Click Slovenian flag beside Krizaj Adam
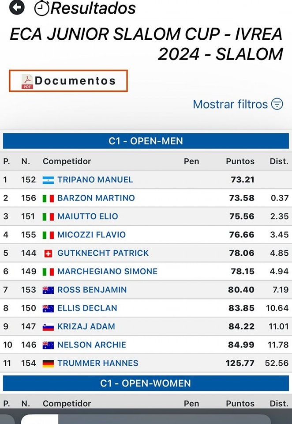This screenshot has width=292, height=424. [48, 327]
